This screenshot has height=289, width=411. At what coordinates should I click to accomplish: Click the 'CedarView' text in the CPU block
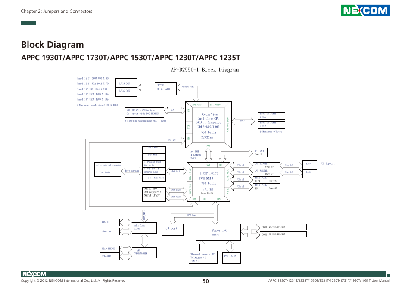coord(210,114)
